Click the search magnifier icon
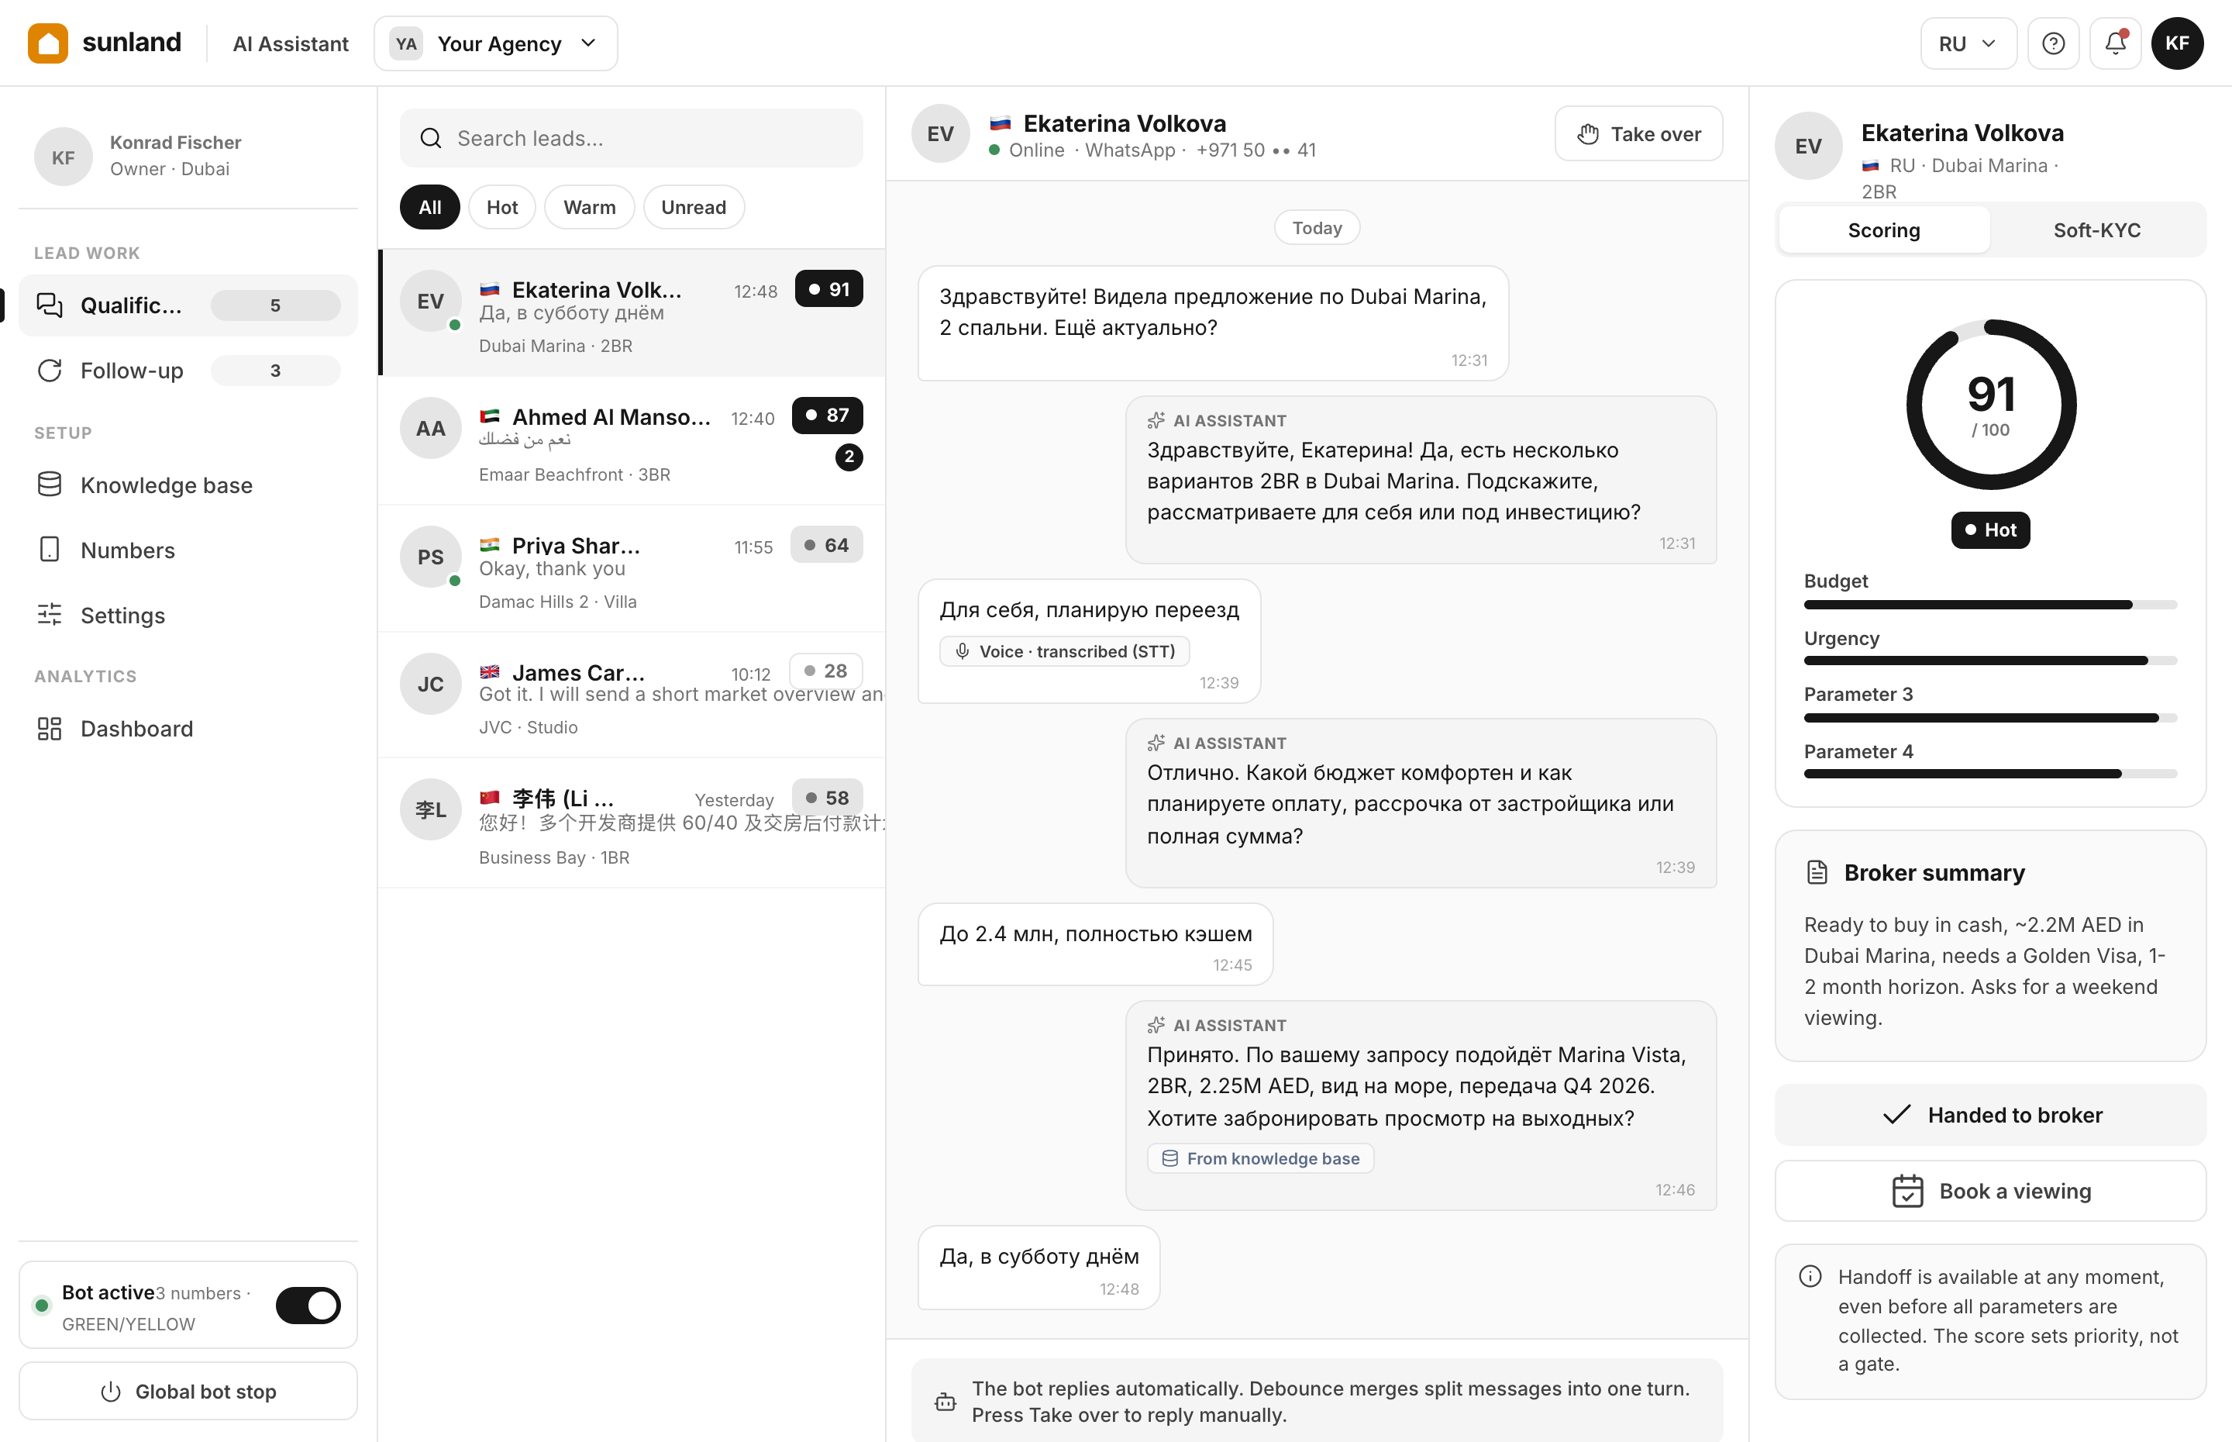The image size is (2232, 1442). (430, 139)
